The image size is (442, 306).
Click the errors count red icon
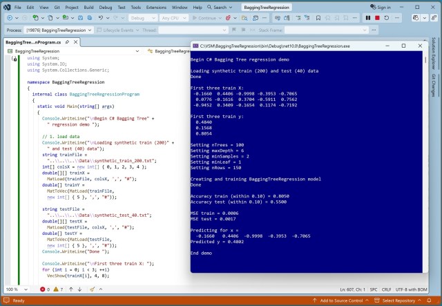pos(43,289)
